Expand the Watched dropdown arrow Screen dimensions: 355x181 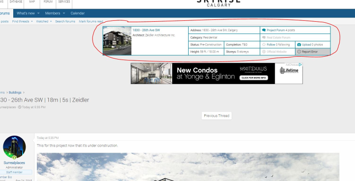pos(51,21)
